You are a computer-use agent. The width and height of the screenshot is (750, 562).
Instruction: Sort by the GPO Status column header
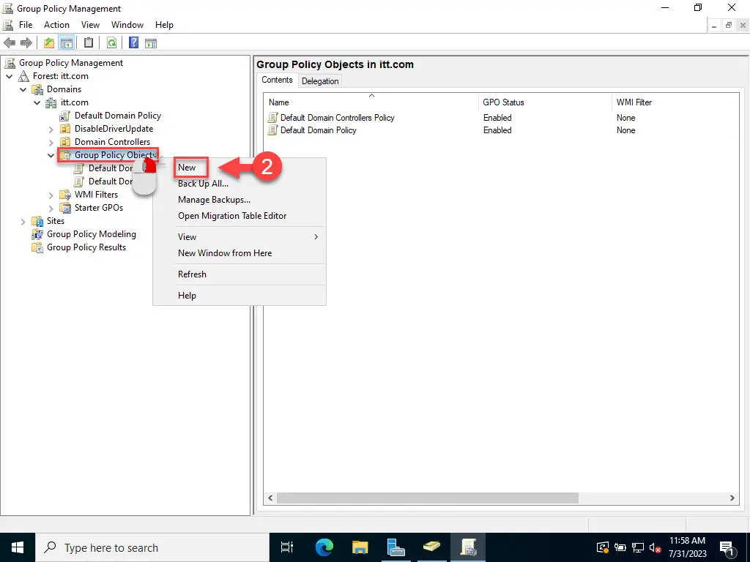545,102
